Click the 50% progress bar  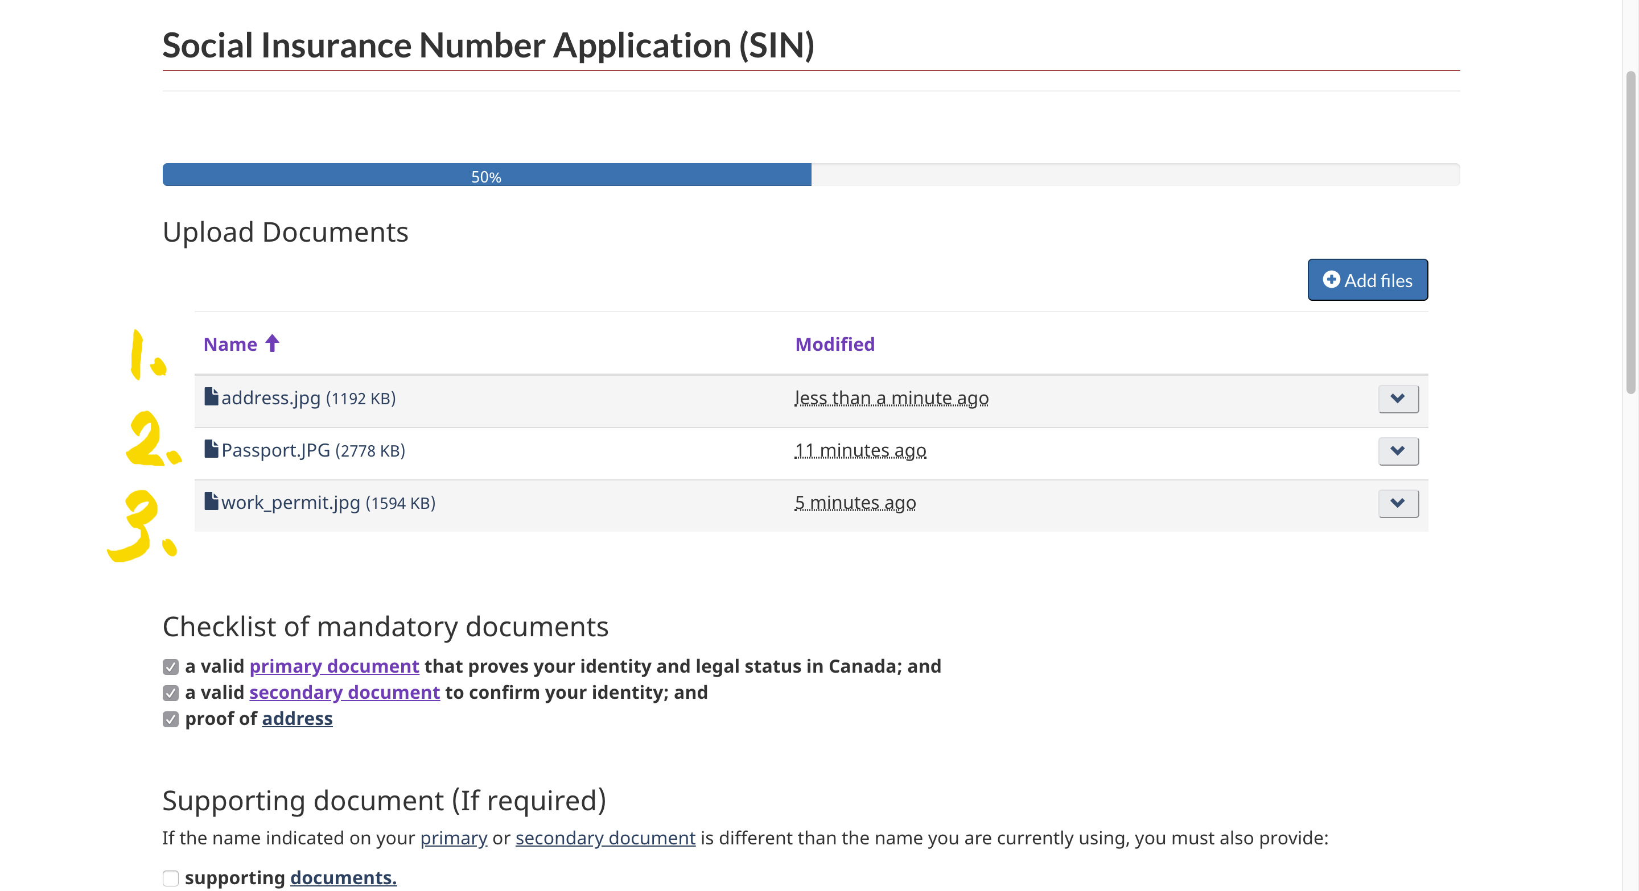coord(811,175)
